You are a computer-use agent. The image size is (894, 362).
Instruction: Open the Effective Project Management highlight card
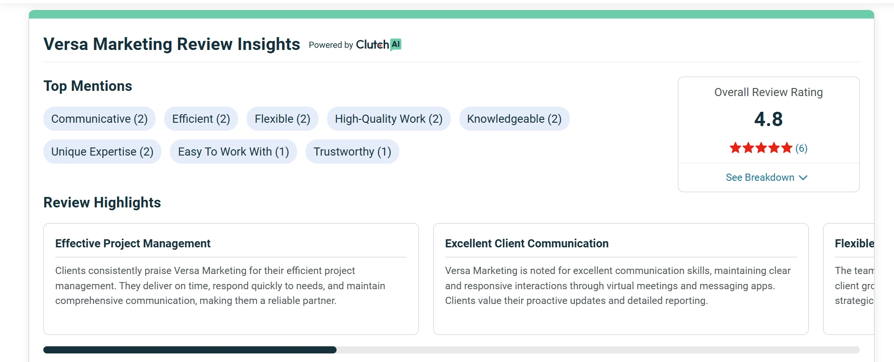coord(231,279)
